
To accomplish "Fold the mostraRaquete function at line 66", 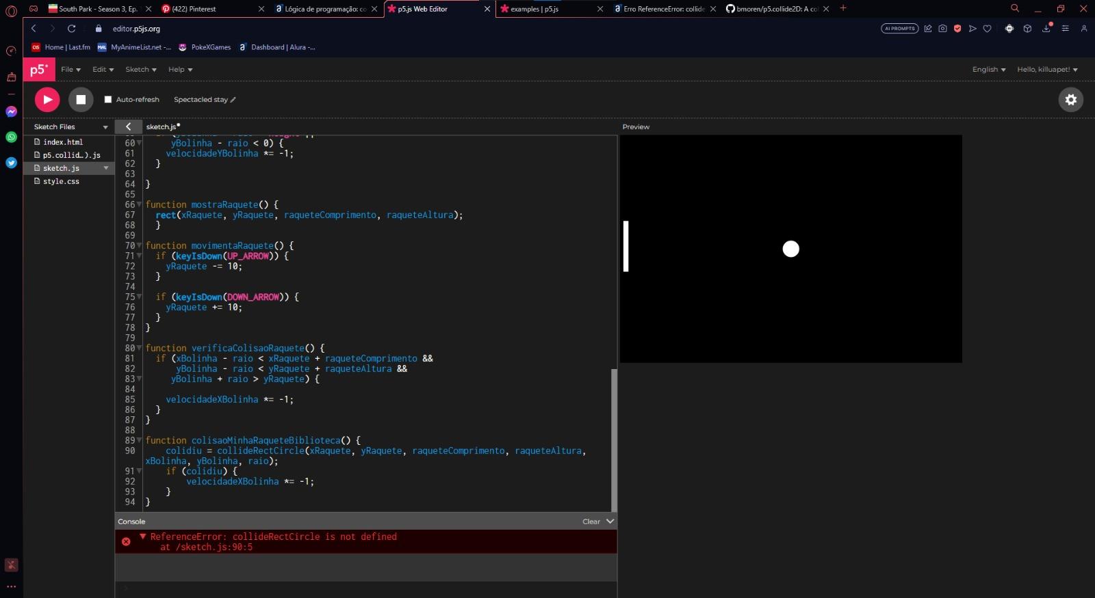I will click(x=140, y=205).
